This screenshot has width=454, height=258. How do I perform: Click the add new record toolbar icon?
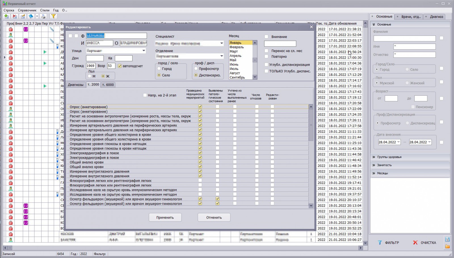[7, 16]
